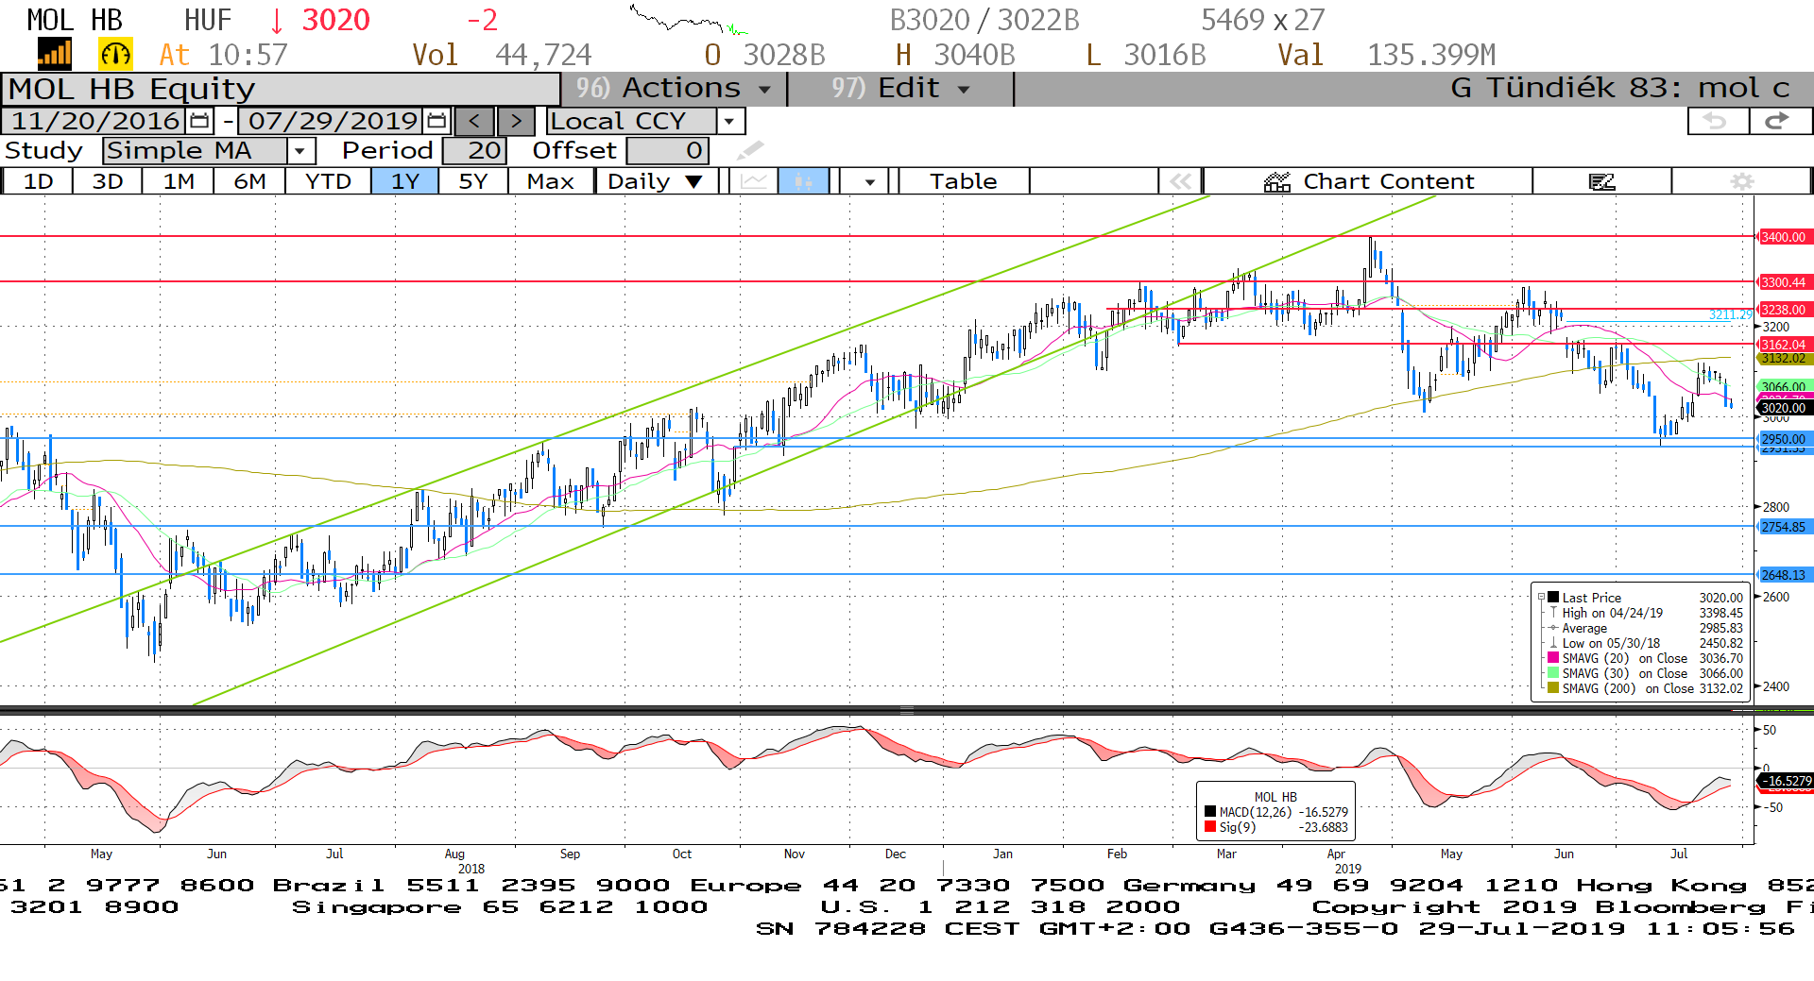Select the 1D range tab
This screenshot has height=981, width=1814.
tap(38, 181)
